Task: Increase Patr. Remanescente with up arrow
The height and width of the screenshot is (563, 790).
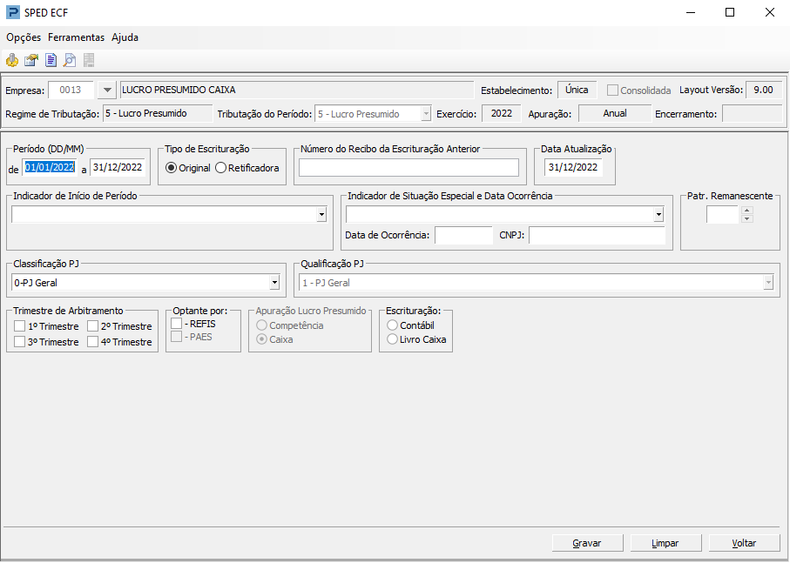Action: point(747,211)
